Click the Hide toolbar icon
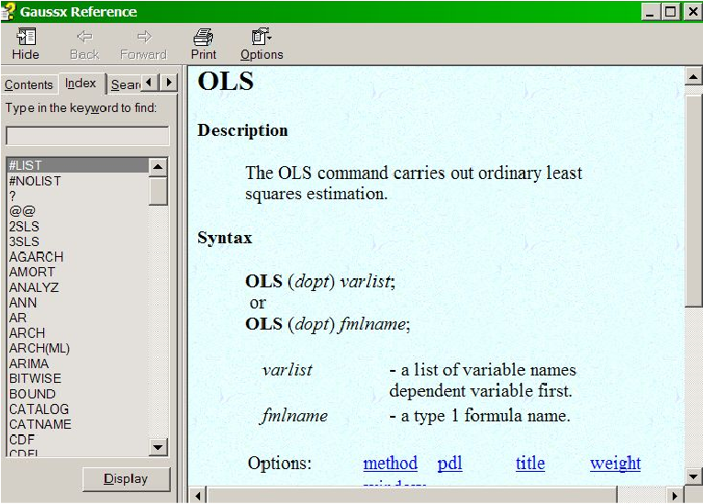This screenshot has height=504, width=703. [x=26, y=44]
